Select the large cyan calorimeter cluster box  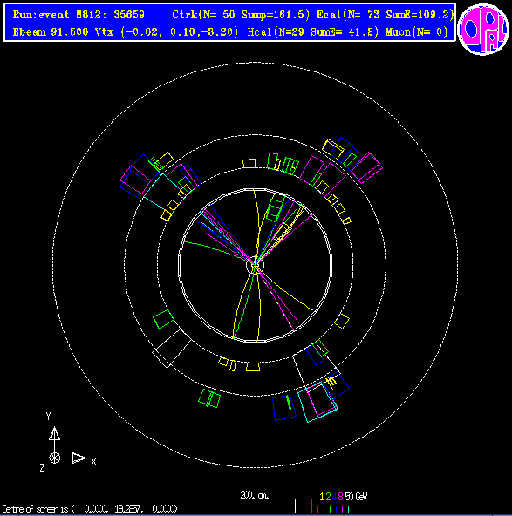point(317,402)
